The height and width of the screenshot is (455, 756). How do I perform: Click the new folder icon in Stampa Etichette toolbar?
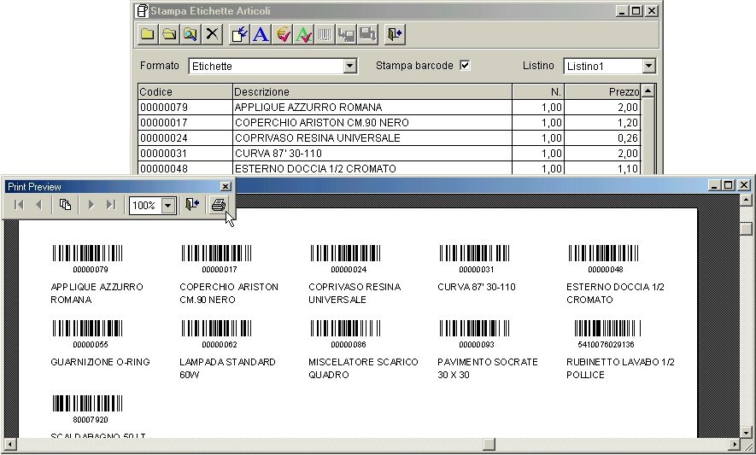[148, 34]
